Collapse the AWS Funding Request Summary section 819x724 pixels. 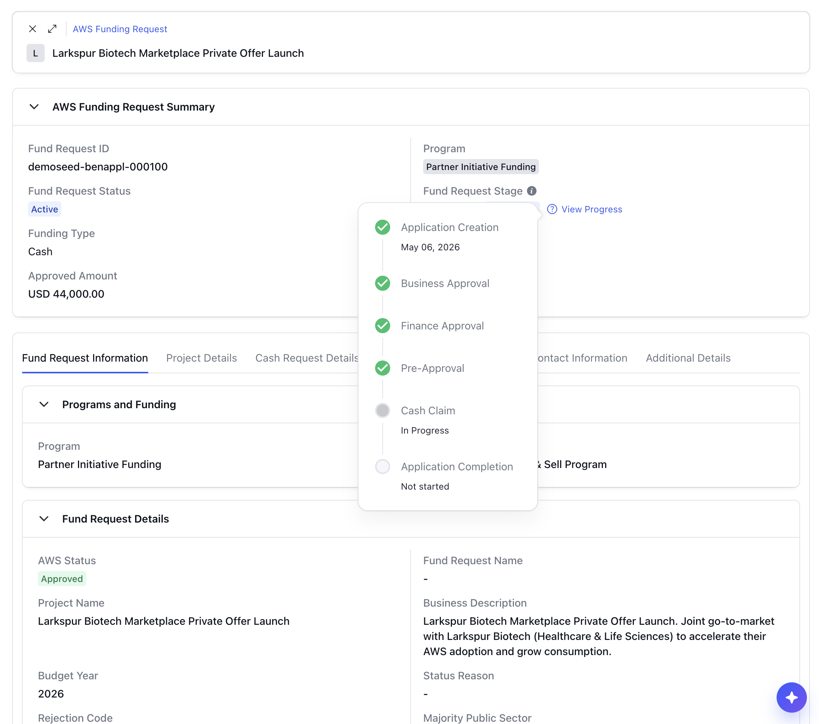coord(34,107)
